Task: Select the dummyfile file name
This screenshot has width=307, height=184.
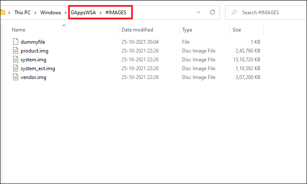Action: [33, 42]
